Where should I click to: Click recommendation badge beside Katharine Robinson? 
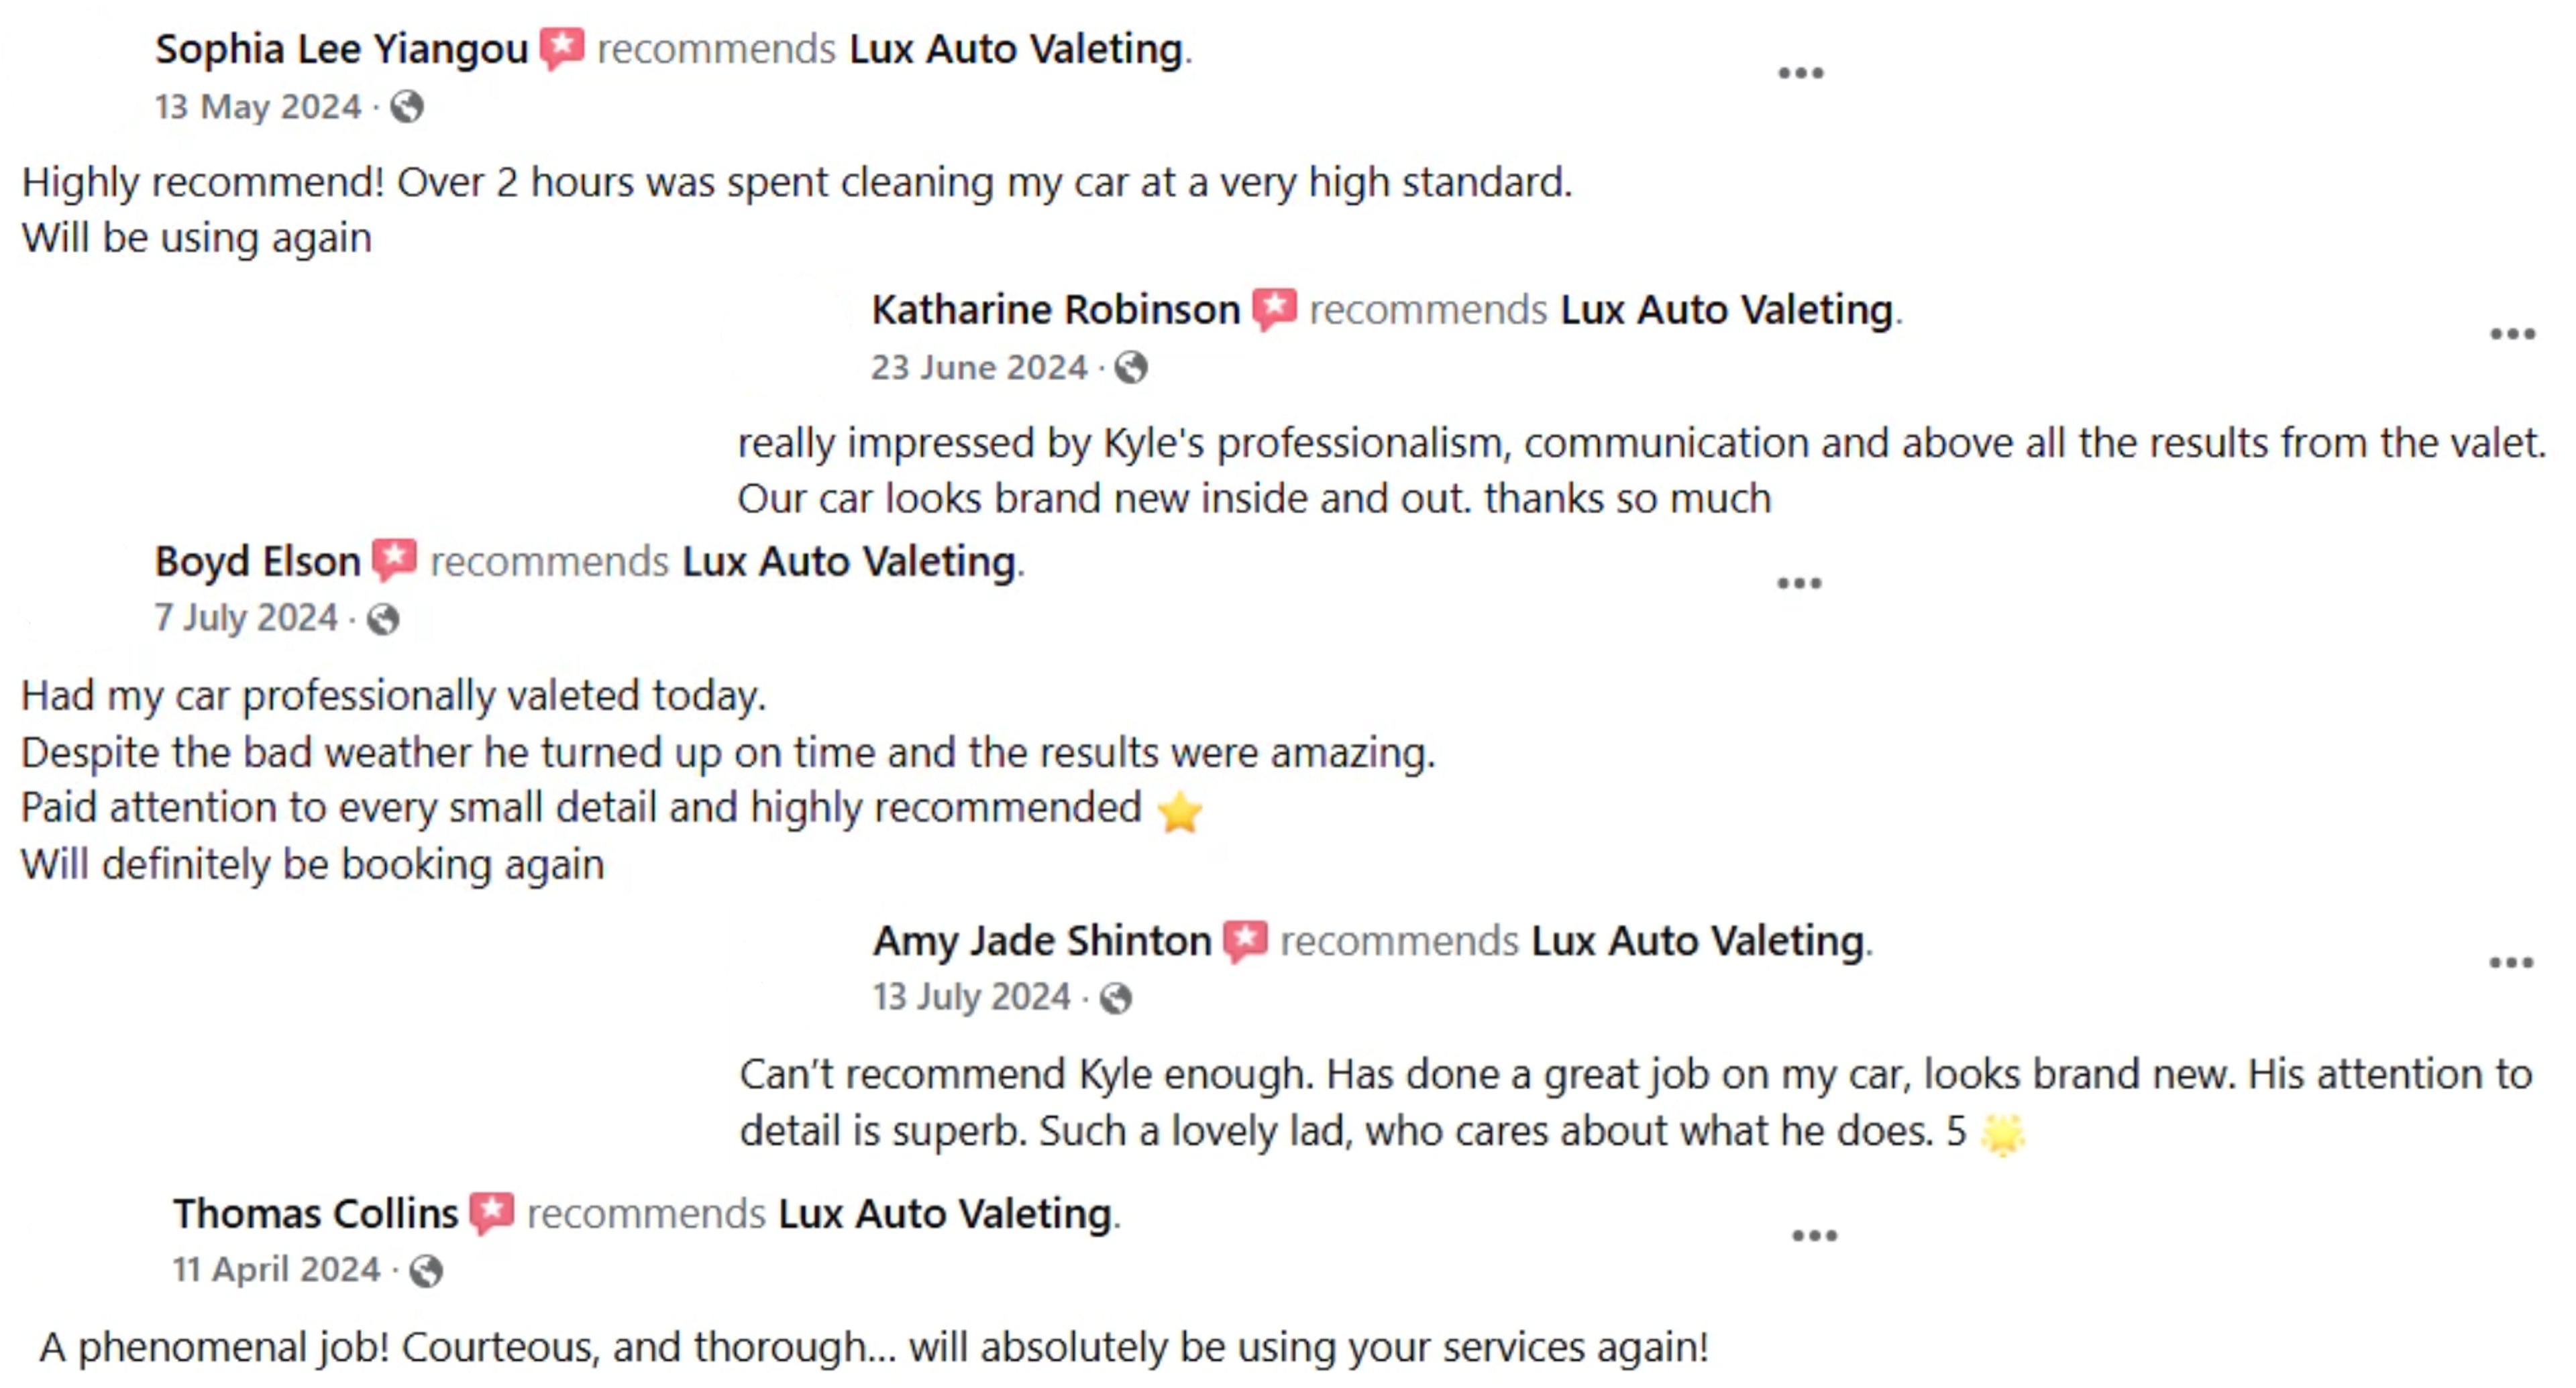1275,310
